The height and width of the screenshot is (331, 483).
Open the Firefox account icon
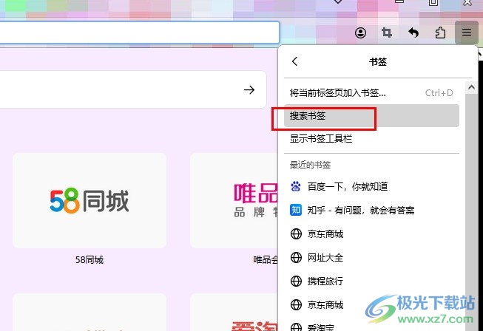(360, 33)
